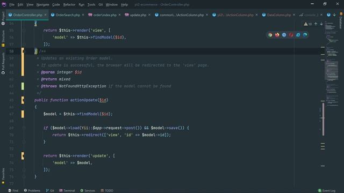Click the inspection warnings indicator showing 10
This screenshot has height=193, width=344.
tap(308, 24)
